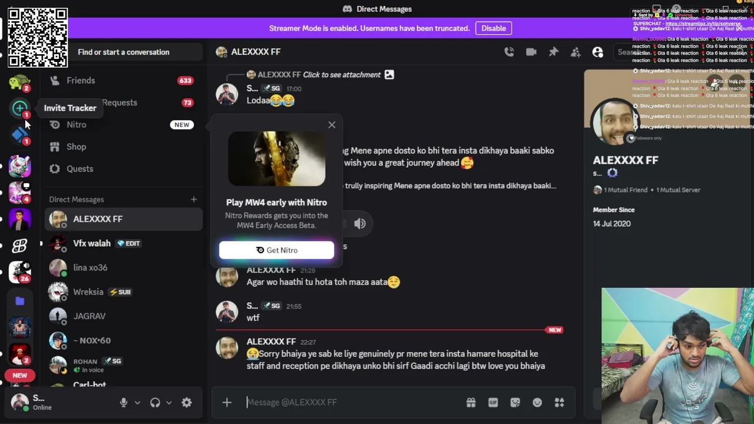Click the ALEXXXX FF title in the chat header
This screenshot has width=754, height=424.
tap(256, 52)
